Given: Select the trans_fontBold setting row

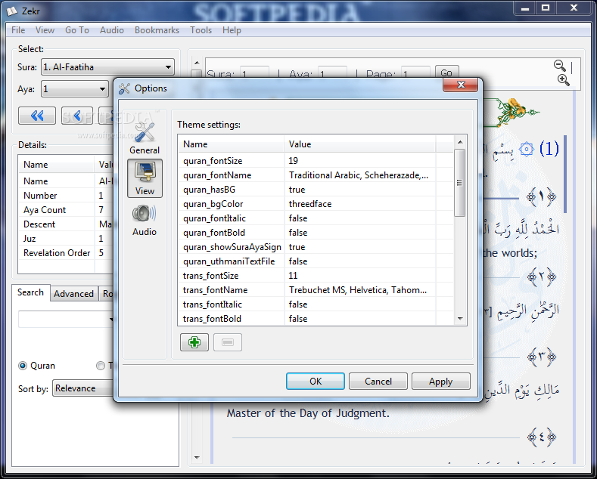Looking at the screenshot, I should [x=316, y=319].
